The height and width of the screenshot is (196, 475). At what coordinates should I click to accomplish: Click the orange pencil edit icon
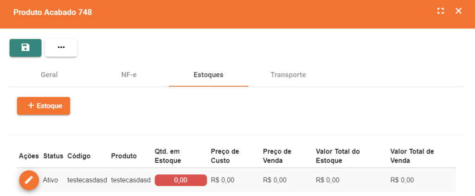click(x=29, y=180)
